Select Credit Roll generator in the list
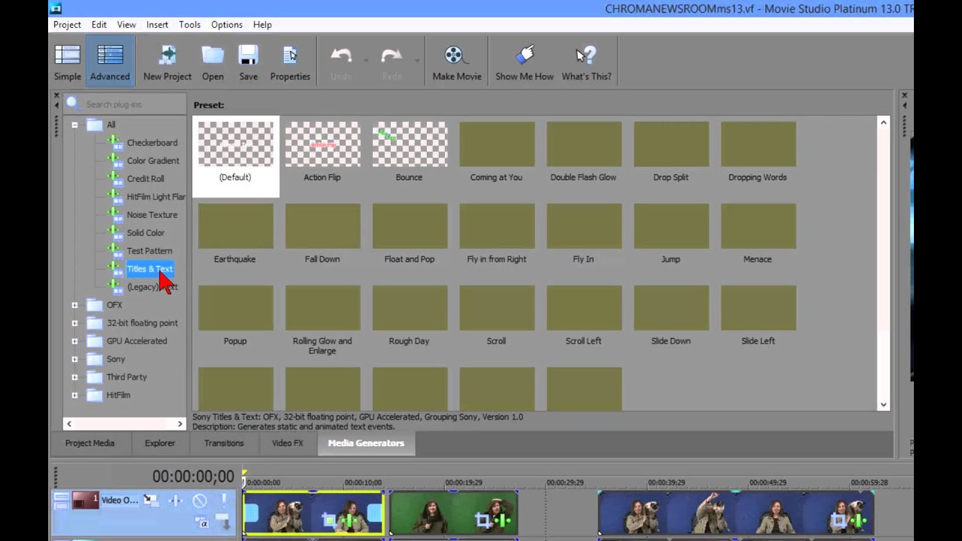The width and height of the screenshot is (962, 541). (x=145, y=179)
